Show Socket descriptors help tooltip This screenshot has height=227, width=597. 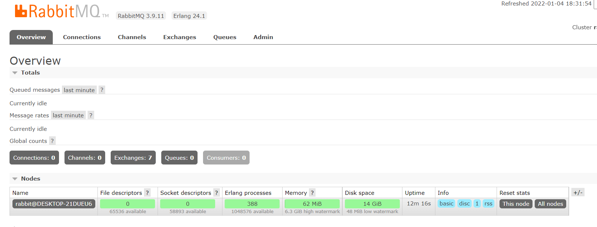click(217, 193)
